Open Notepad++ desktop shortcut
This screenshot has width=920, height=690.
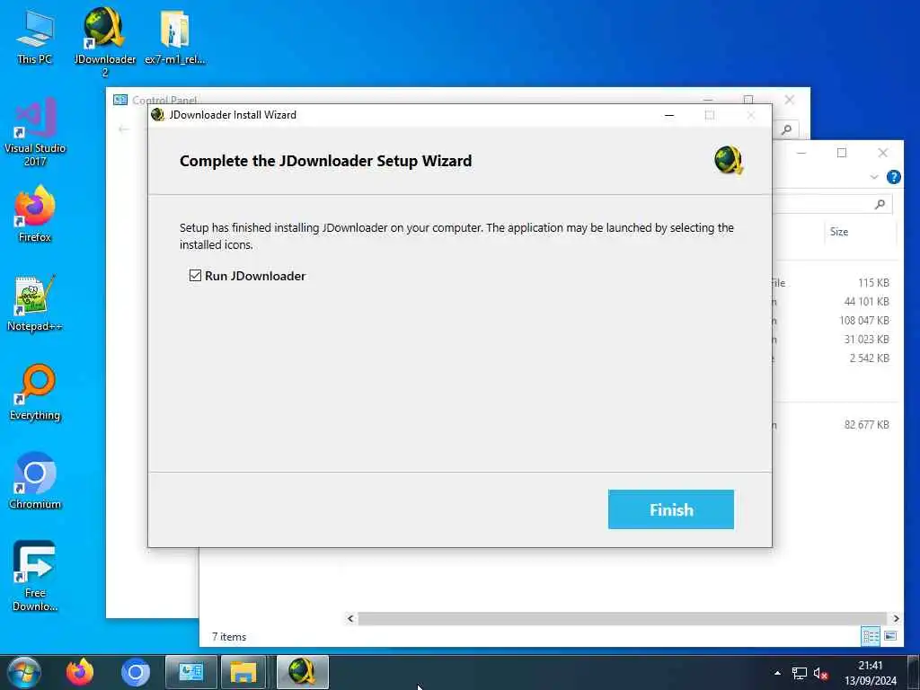(35, 304)
